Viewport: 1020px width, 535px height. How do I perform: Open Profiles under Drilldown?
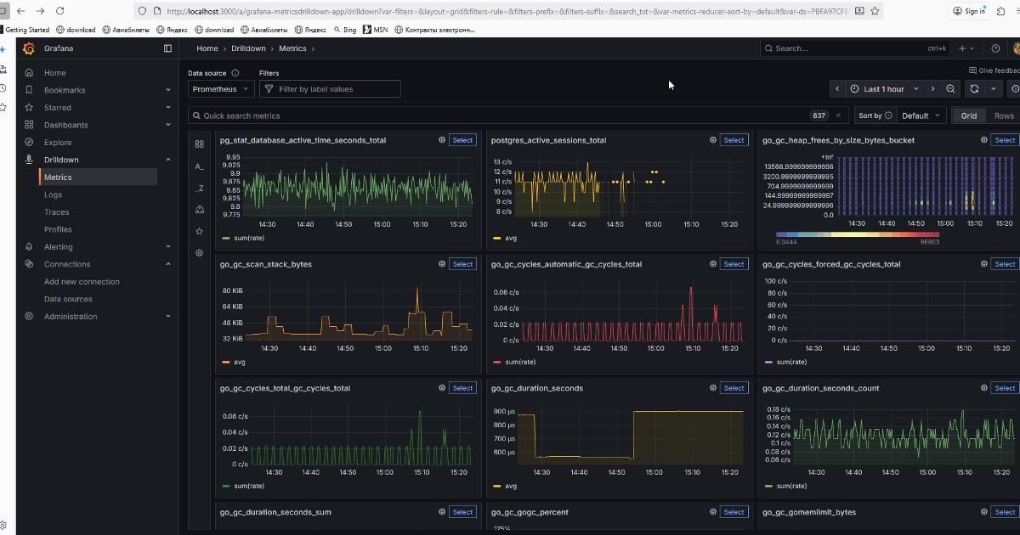(58, 229)
